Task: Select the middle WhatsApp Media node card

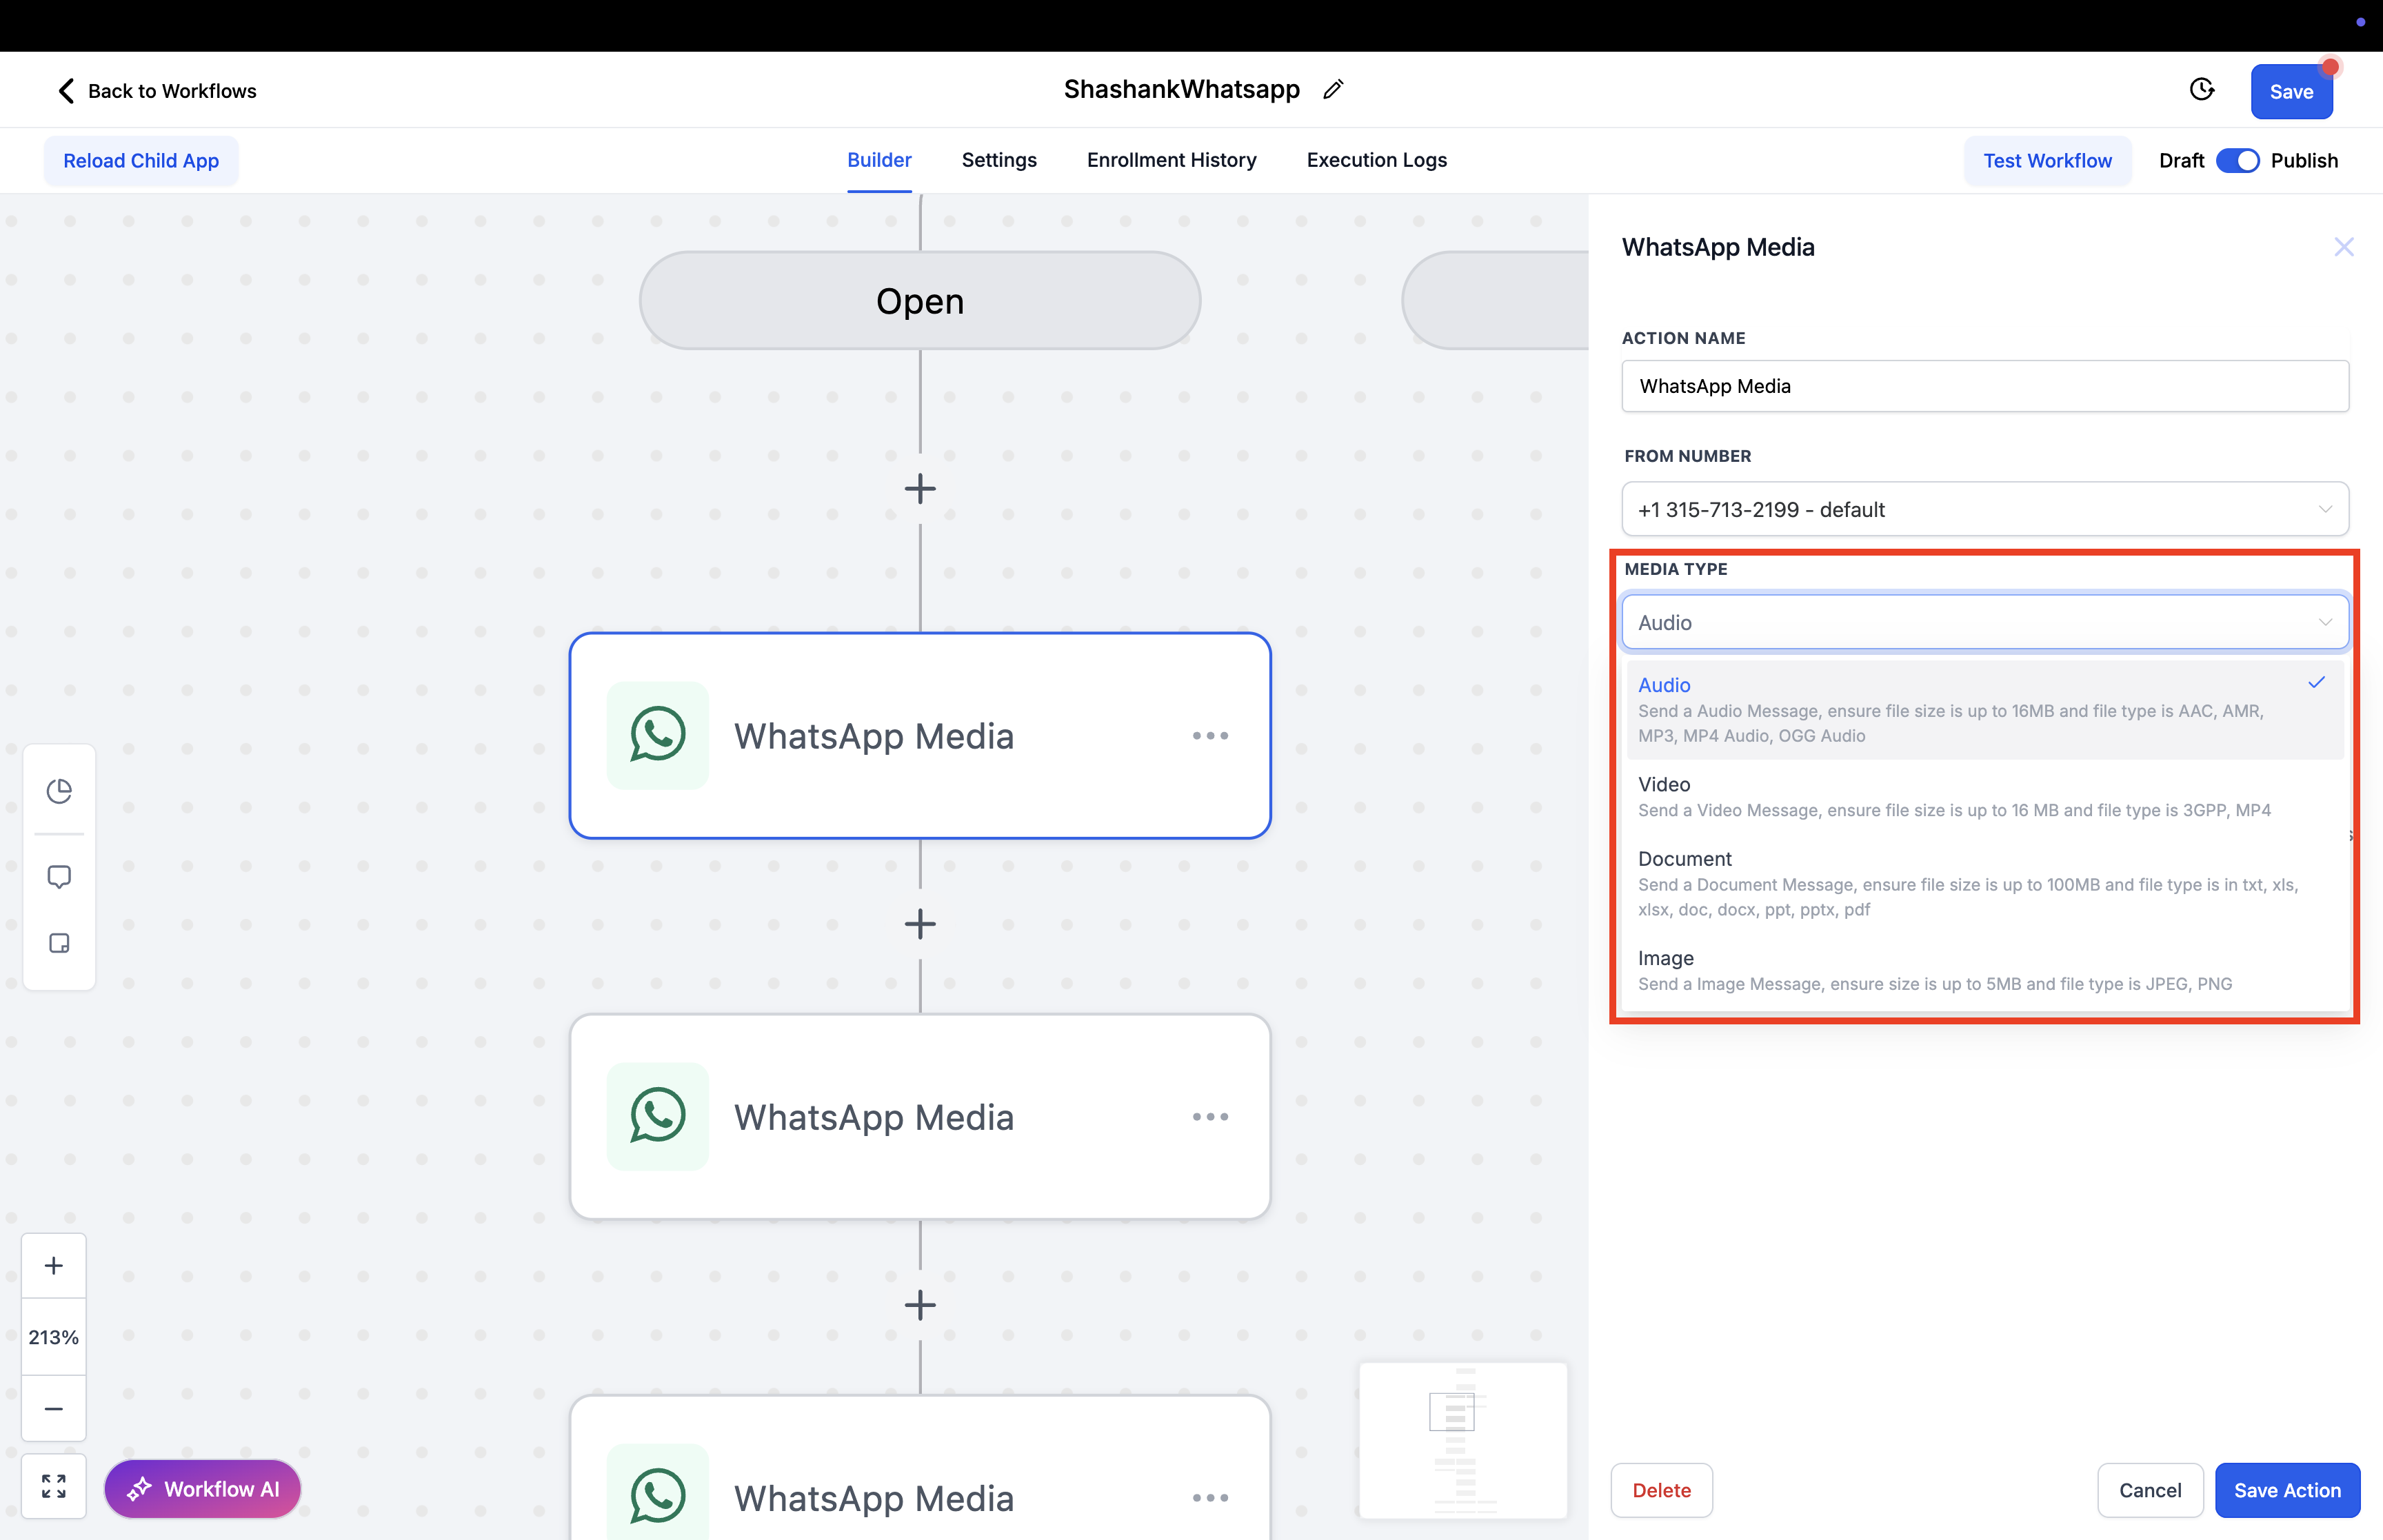Action: coord(920,1116)
